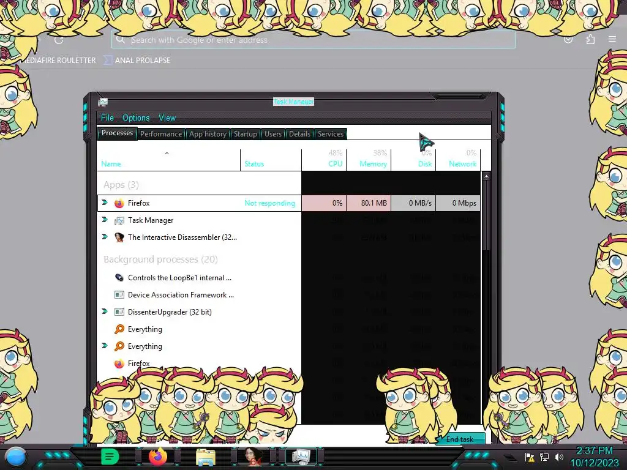This screenshot has height=470, width=627.
Task: Click Task Manager icon in the taskbar
Action: [x=301, y=457]
